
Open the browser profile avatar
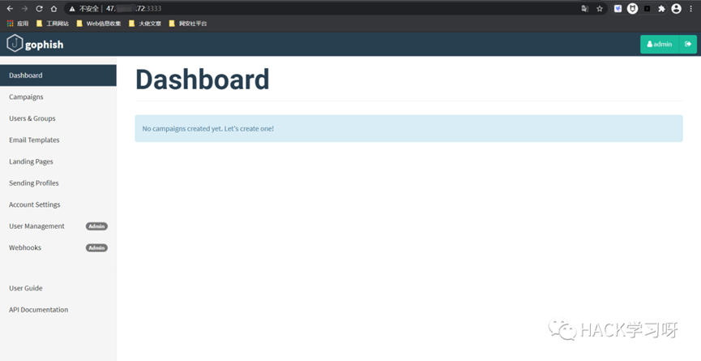pos(677,8)
